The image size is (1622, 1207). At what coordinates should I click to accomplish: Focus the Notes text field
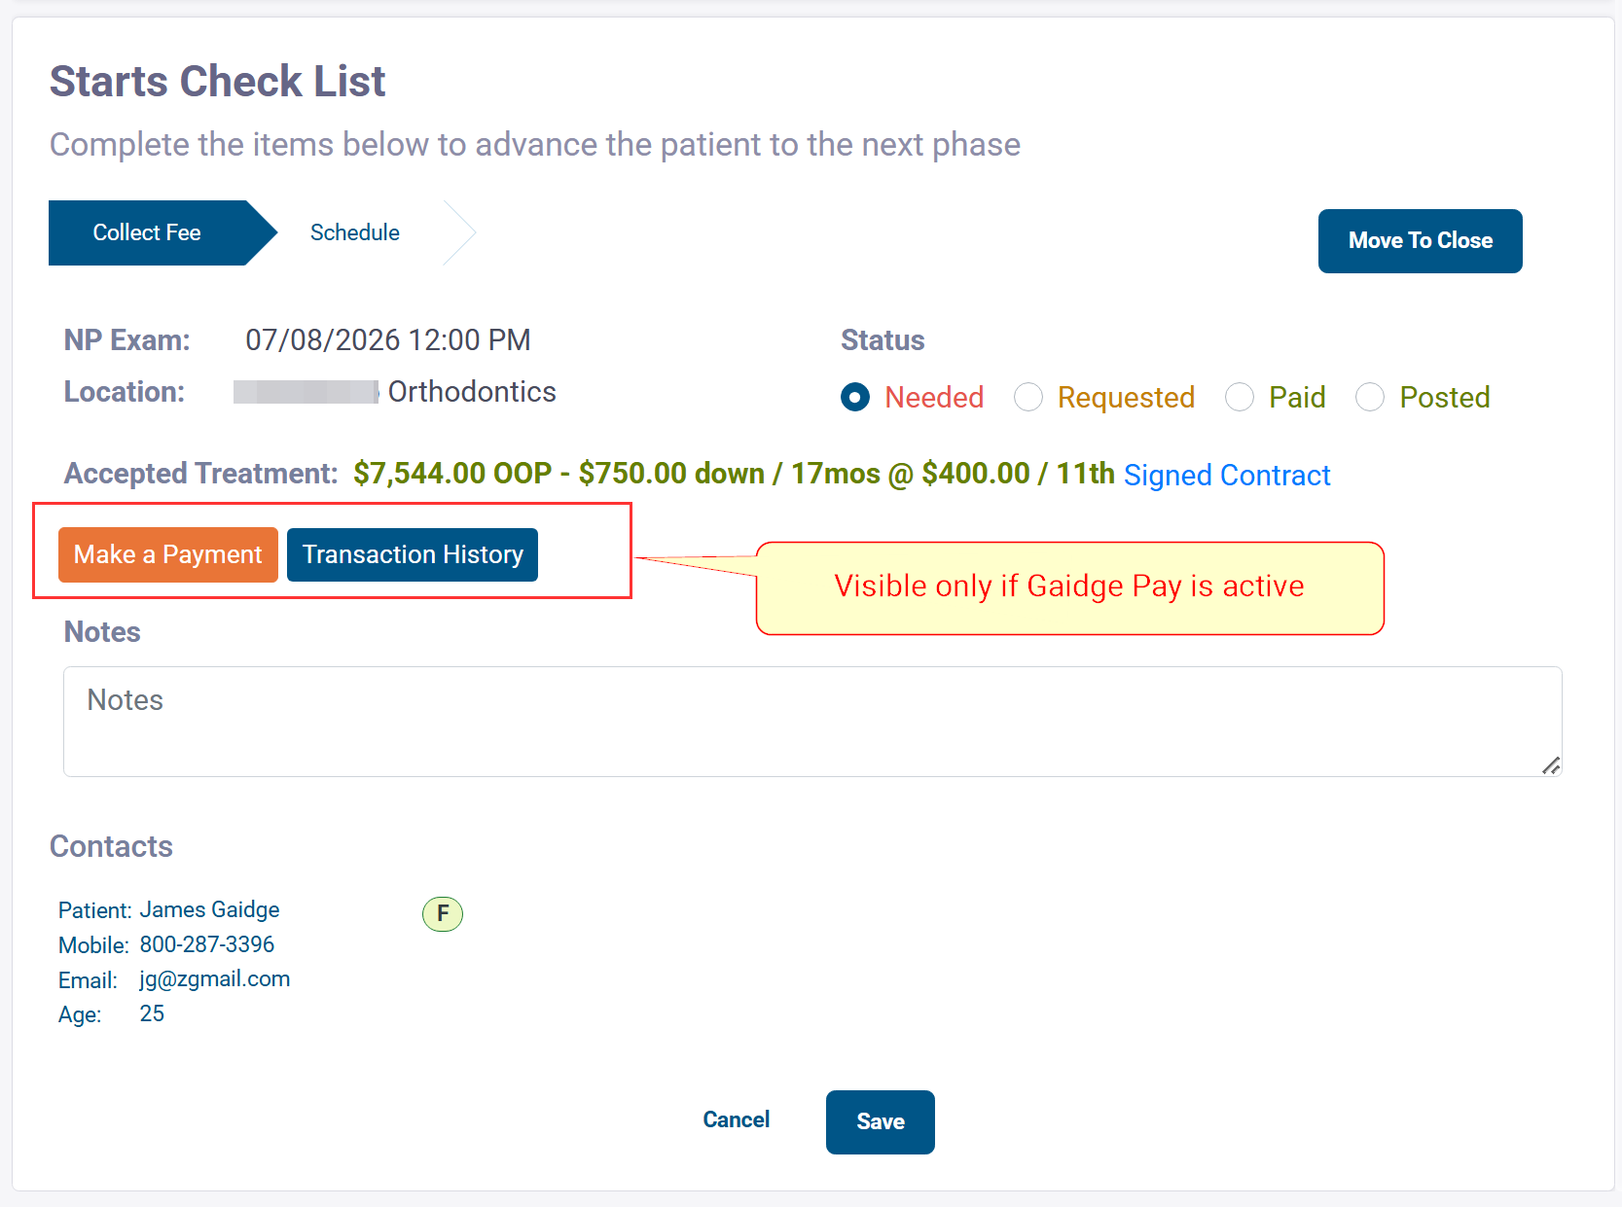(812, 721)
